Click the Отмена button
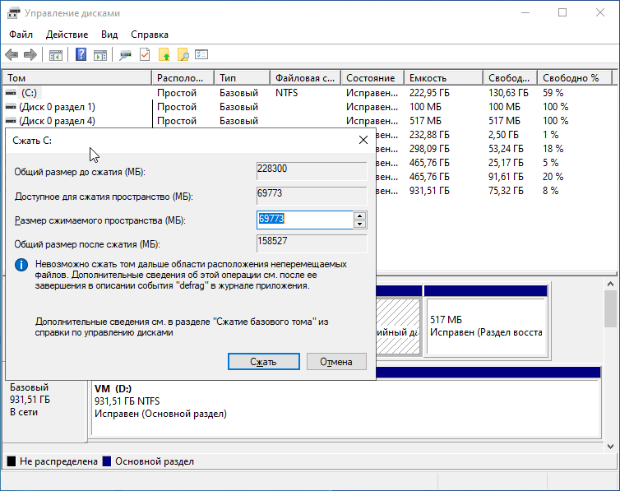 pyautogui.click(x=336, y=362)
